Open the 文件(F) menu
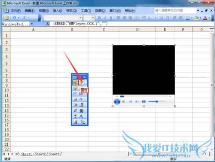This screenshot has height=162, width=215. (15, 11)
